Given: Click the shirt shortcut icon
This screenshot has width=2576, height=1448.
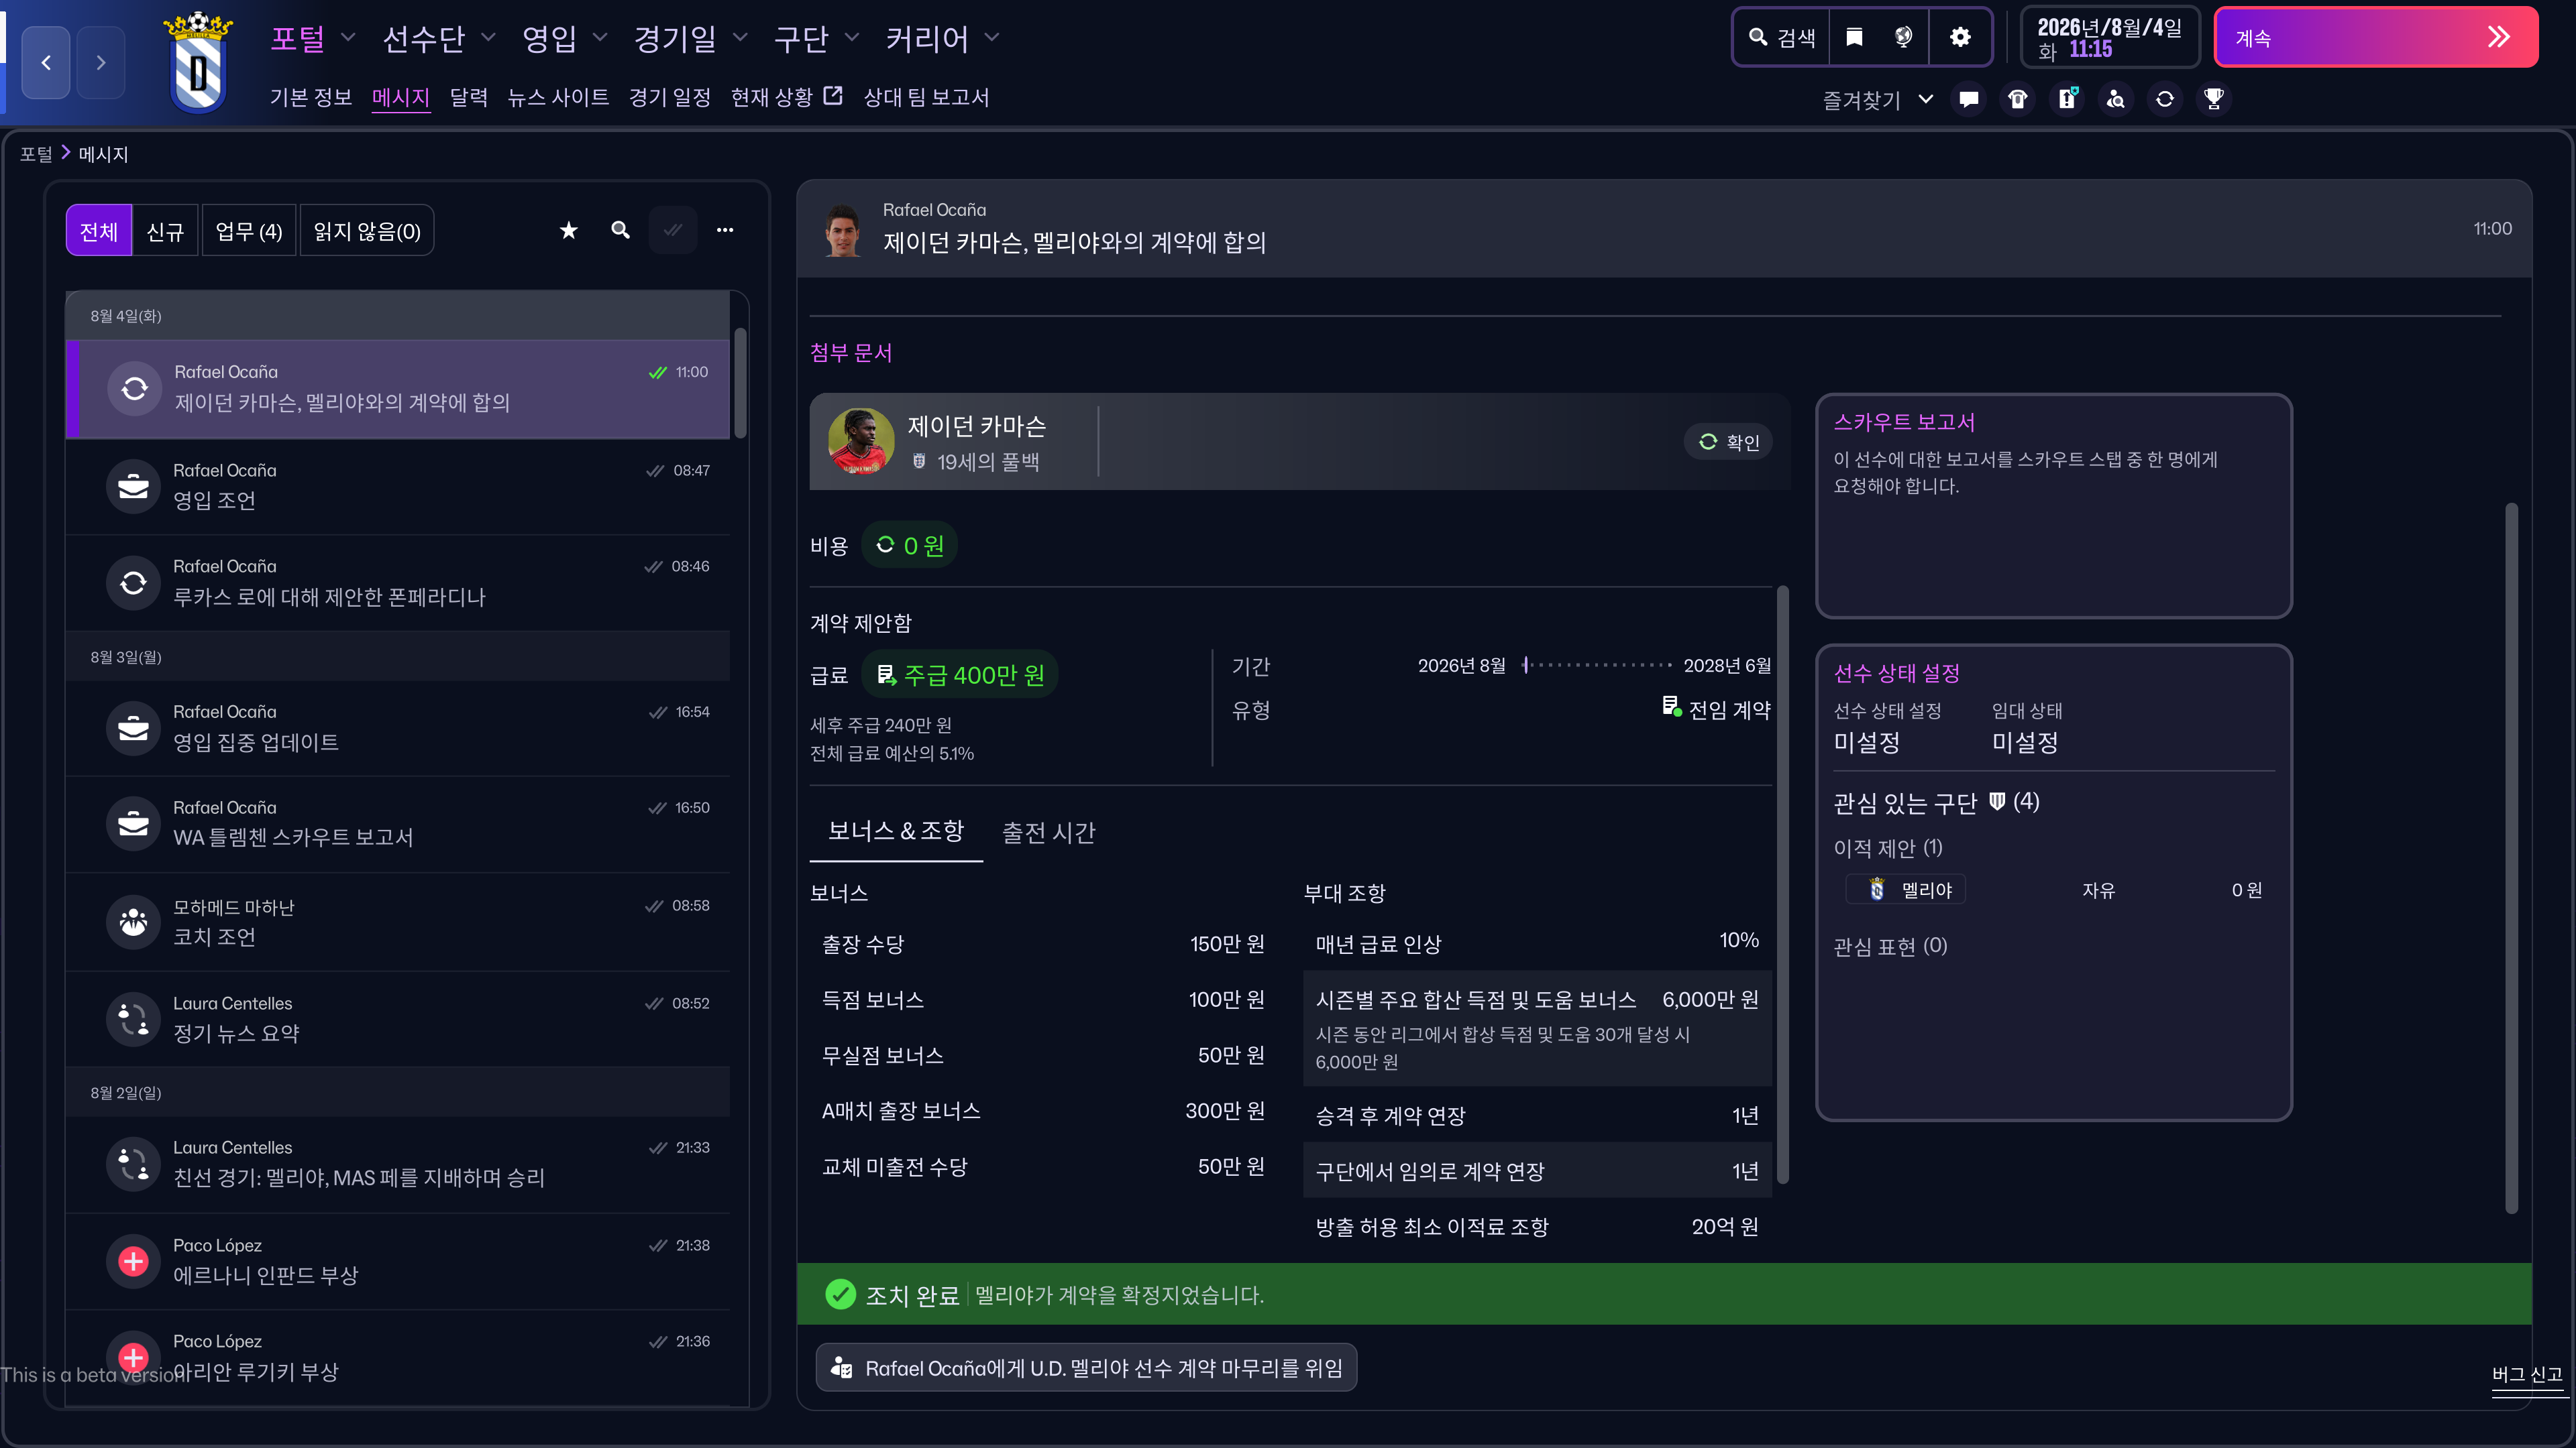Looking at the screenshot, I should pos(2017,99).
